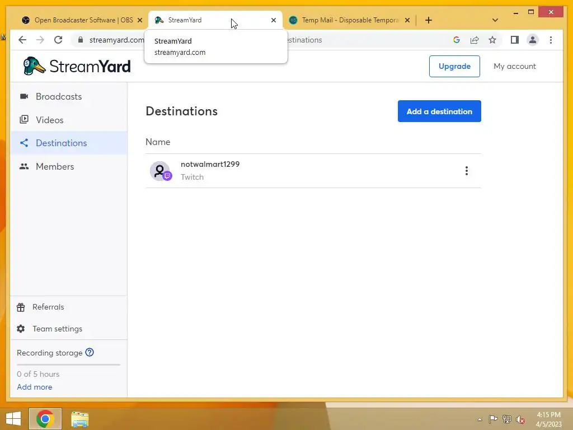Click the Add more storage link
This screenshot has height=430, width=573.
34,387
